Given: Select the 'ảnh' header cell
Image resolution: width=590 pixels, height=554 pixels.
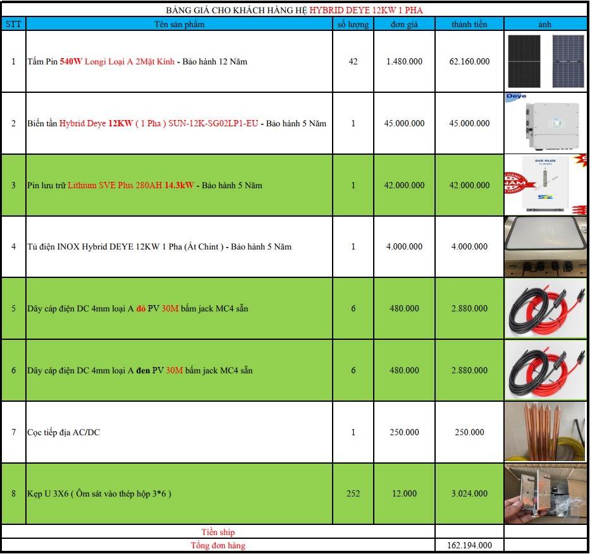Looking at the screenshot, I should (545, 24).
